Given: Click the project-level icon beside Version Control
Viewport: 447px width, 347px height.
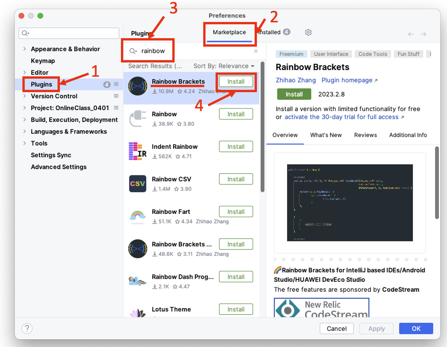Looking at the screenshot, I should [x=116, y=96].
